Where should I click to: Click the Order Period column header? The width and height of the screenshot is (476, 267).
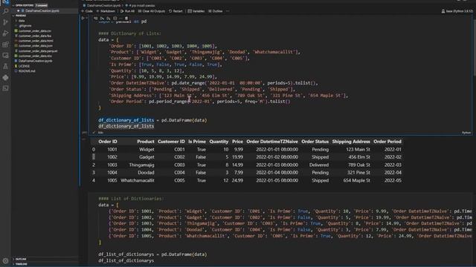click(387, 142)
